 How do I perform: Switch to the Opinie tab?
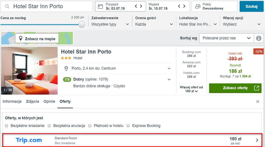pos(49,101)
